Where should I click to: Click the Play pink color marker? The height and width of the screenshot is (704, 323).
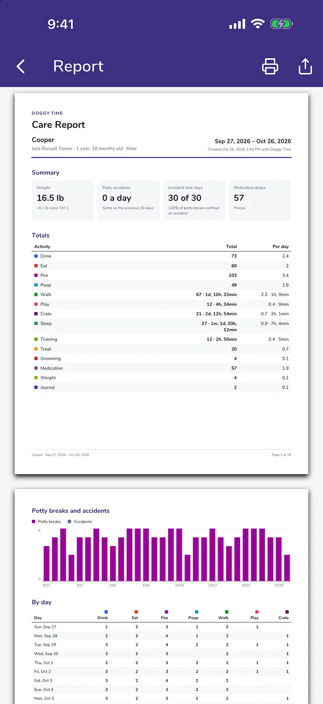36,304
